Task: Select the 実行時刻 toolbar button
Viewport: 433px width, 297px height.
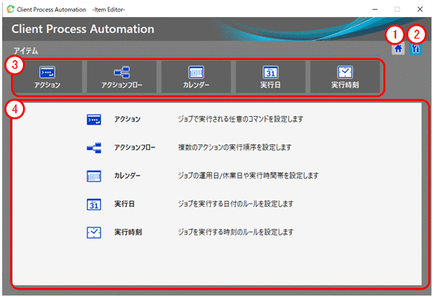Action: (x=345, y=77)
